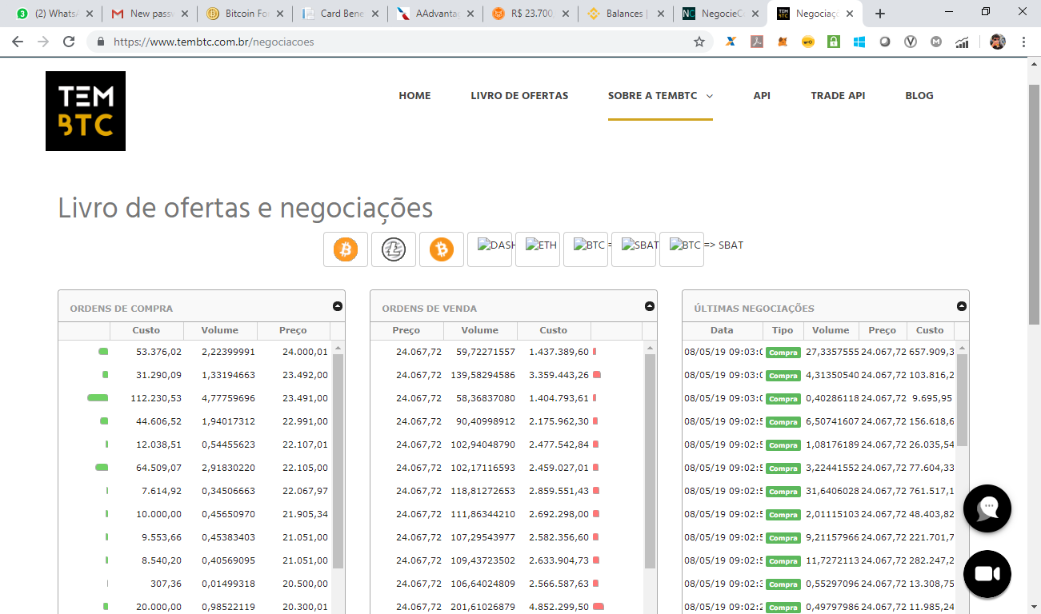
Task: Click the TEMBTC logo
Action: coord(86,111)
